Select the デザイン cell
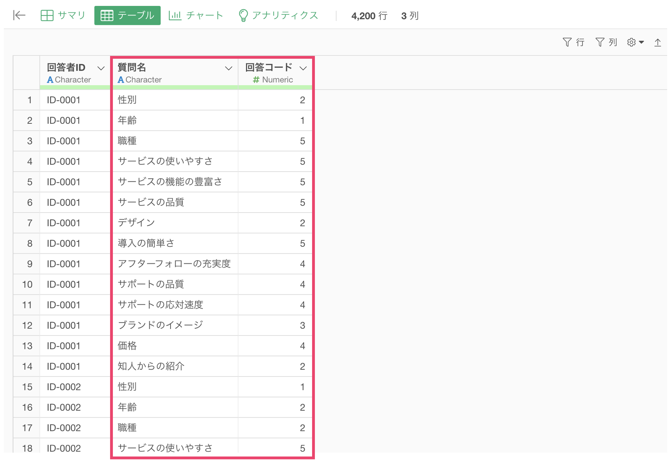Image resolution: width=671 pixels, height=460 pixels. pyautogui.click(x=136, y=223)
